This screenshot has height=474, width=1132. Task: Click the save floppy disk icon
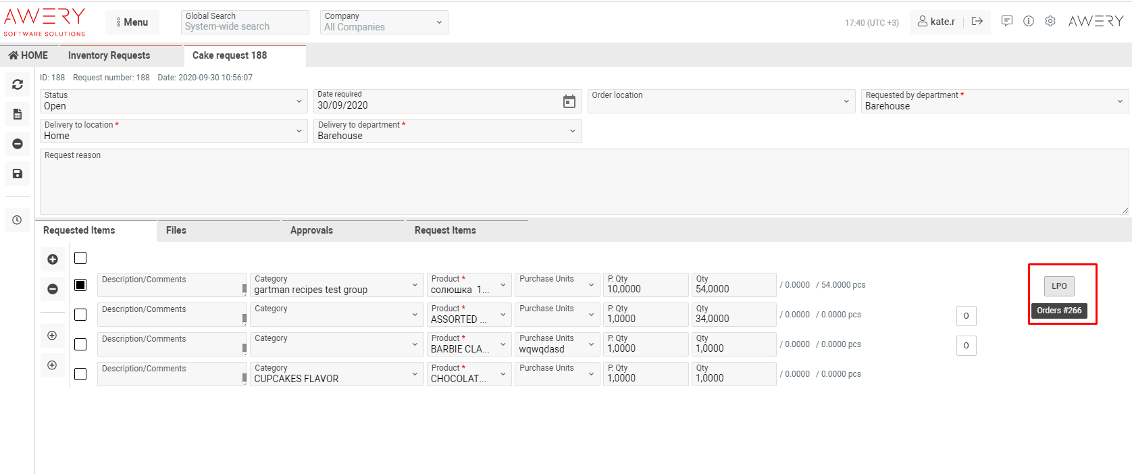point(18,174)
